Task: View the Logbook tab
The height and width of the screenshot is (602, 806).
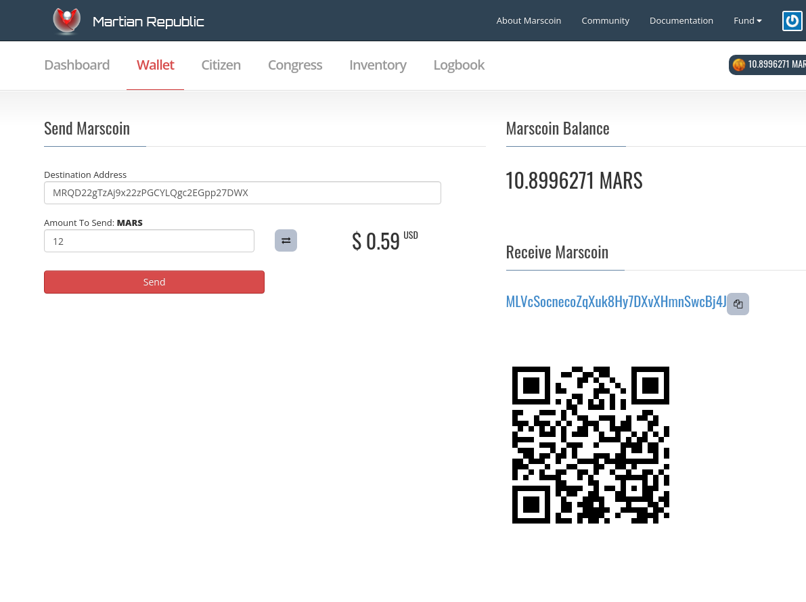Action: (459, 65)
